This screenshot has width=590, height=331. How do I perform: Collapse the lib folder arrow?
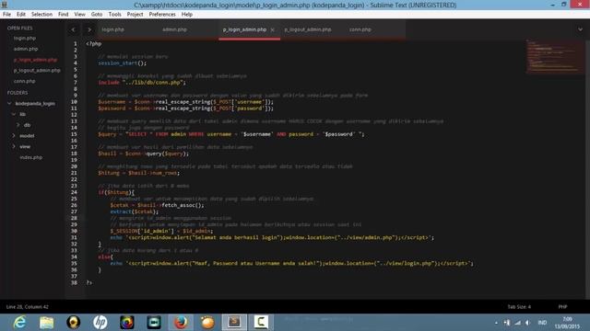coord(14,114)
